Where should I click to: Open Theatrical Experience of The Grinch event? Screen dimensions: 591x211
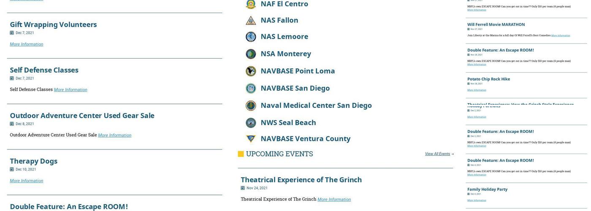tap(301, 180)
